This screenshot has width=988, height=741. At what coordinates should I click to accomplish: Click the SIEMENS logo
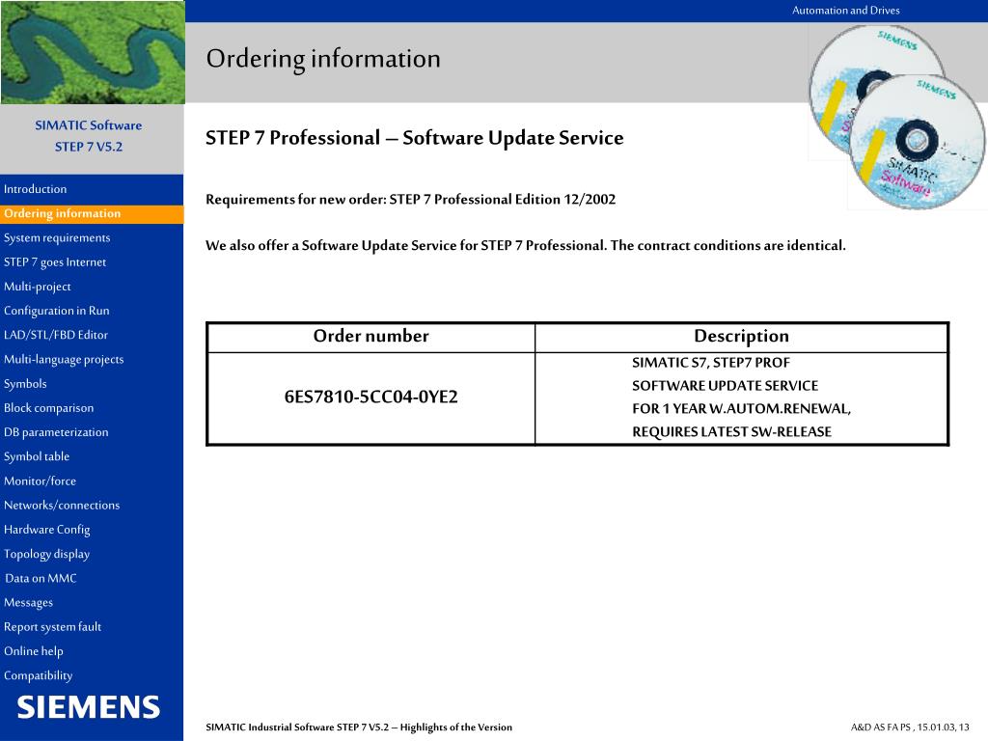89,707
